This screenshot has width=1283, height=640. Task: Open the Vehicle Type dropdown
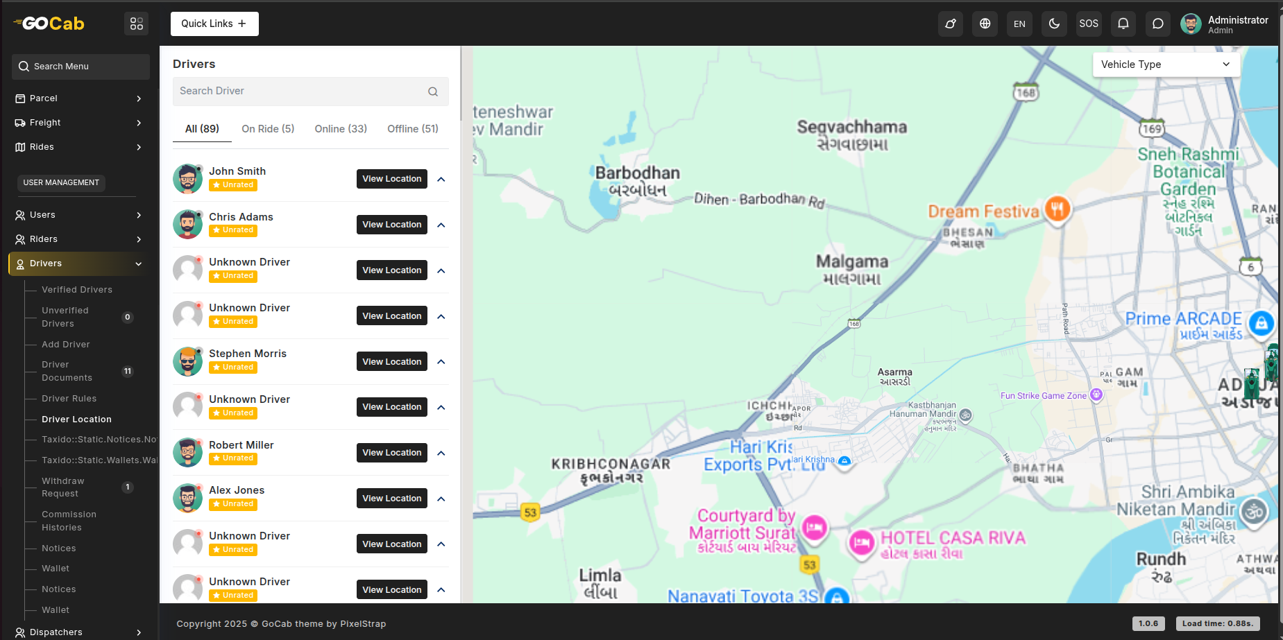tap(1165, 64)
